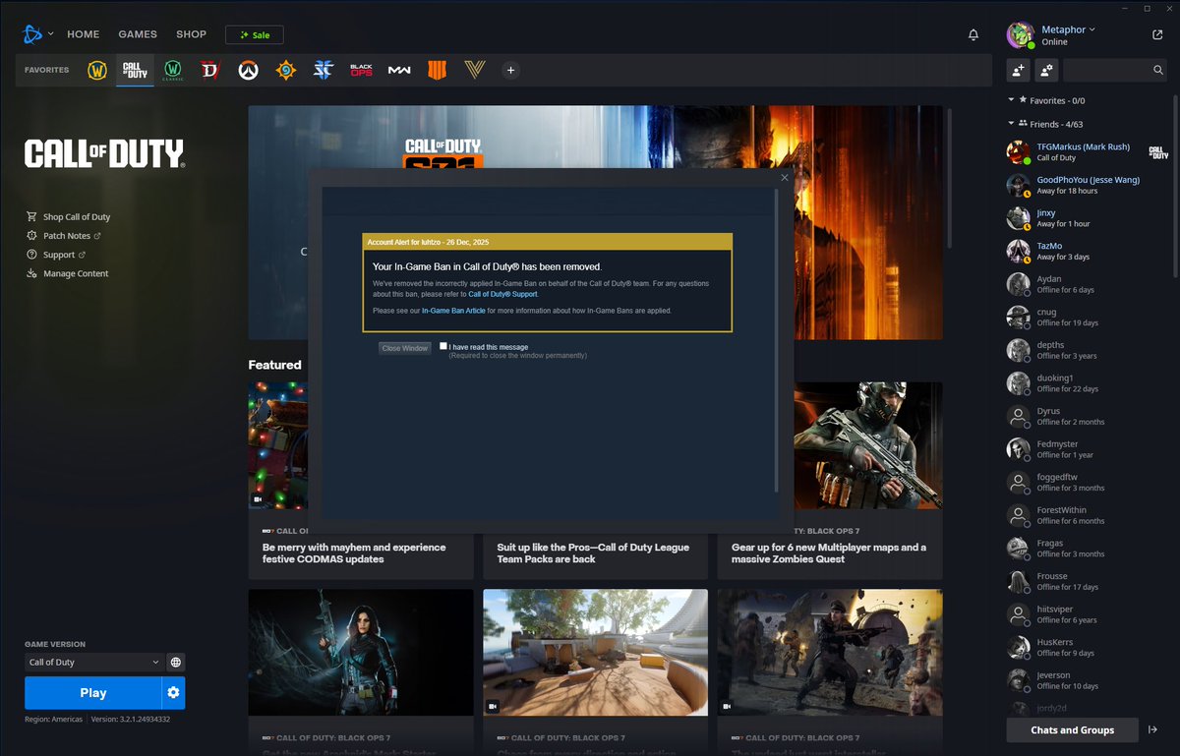1180x756 pixels.
Task: Check I have read this message
Action: tap(443, 346)
